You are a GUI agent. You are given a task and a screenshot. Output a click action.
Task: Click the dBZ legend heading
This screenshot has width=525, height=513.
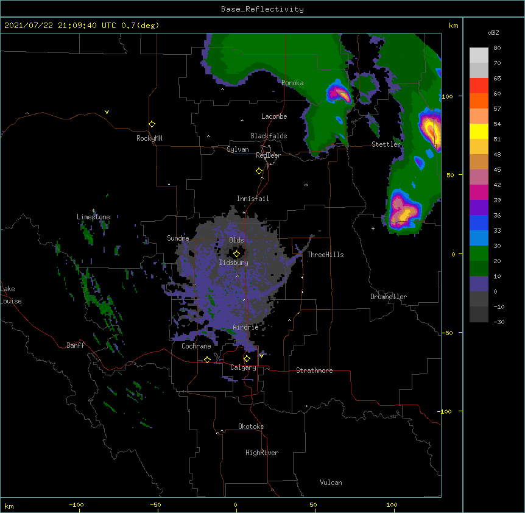[x=493, y=33]
